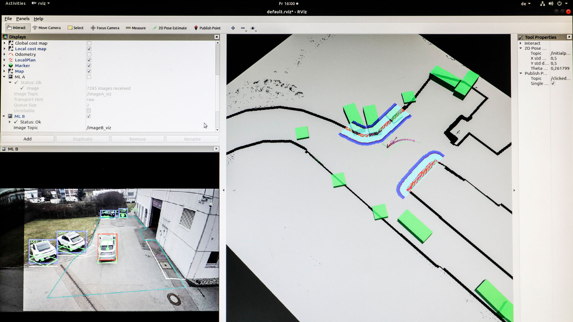Uncheck Single click under Publish Point properties
This screenshot has height=322, width=573.
pyautogui.click(x=553, y=83)
